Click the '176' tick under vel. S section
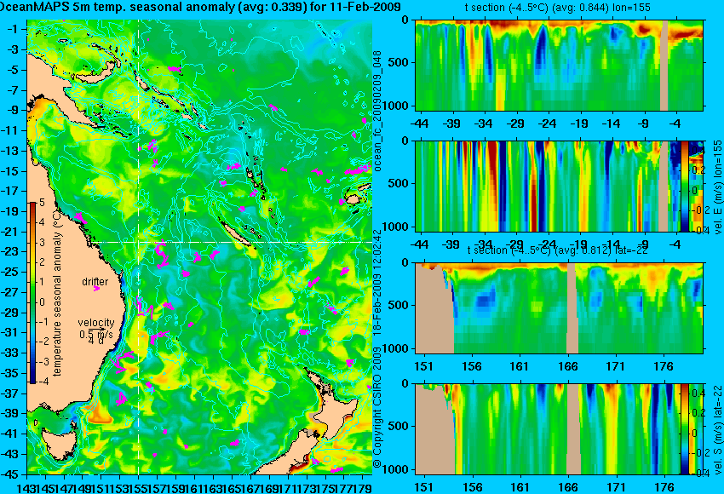 click(664, 487)
